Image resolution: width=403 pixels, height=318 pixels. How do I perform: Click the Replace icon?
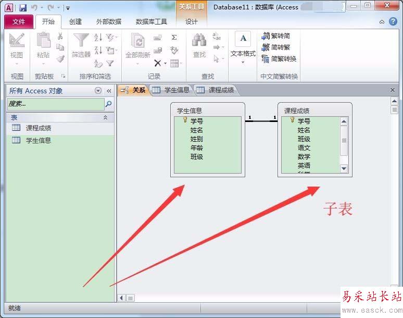[x=217, y=36]
